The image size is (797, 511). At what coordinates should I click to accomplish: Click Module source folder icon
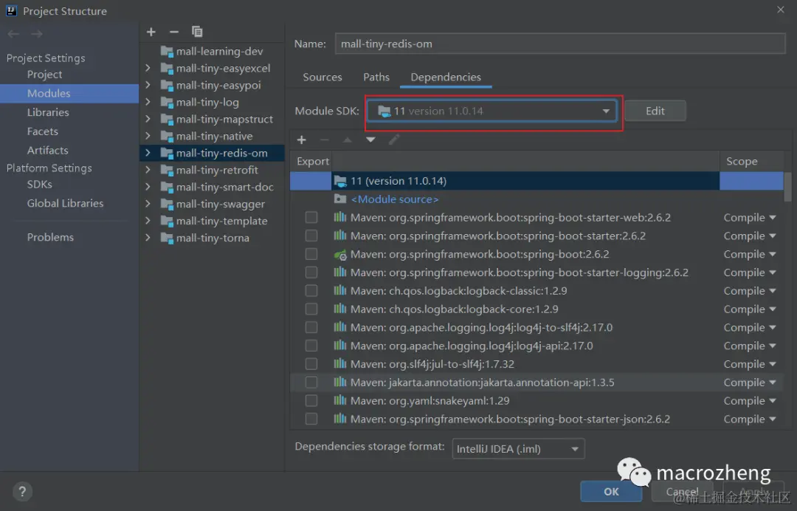click(x=340, y=199)
